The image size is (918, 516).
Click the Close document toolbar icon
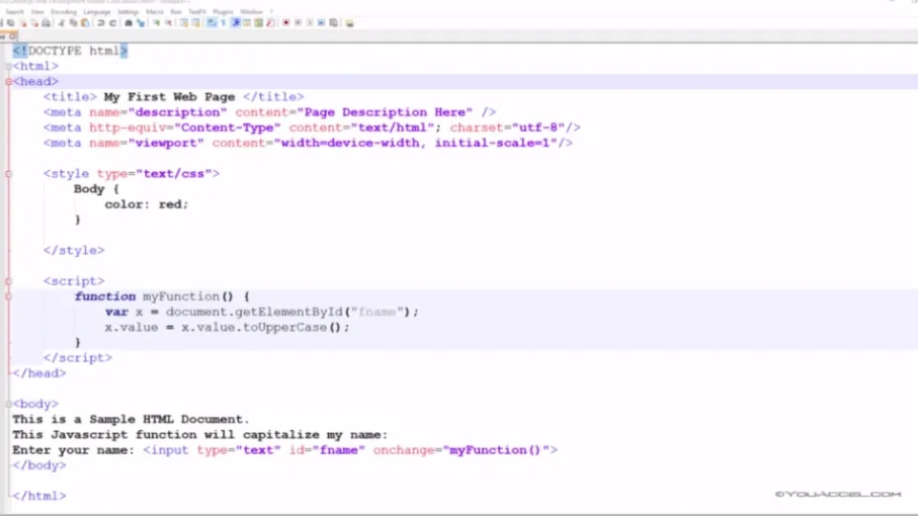(23, 23)
